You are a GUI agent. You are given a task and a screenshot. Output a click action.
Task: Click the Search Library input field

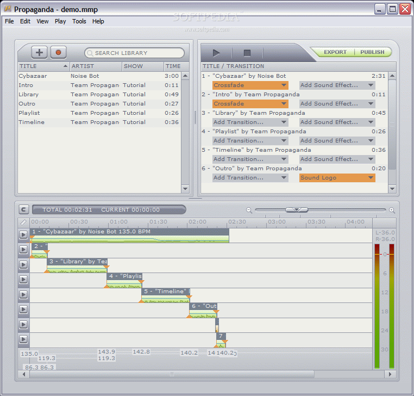[135, 53]
